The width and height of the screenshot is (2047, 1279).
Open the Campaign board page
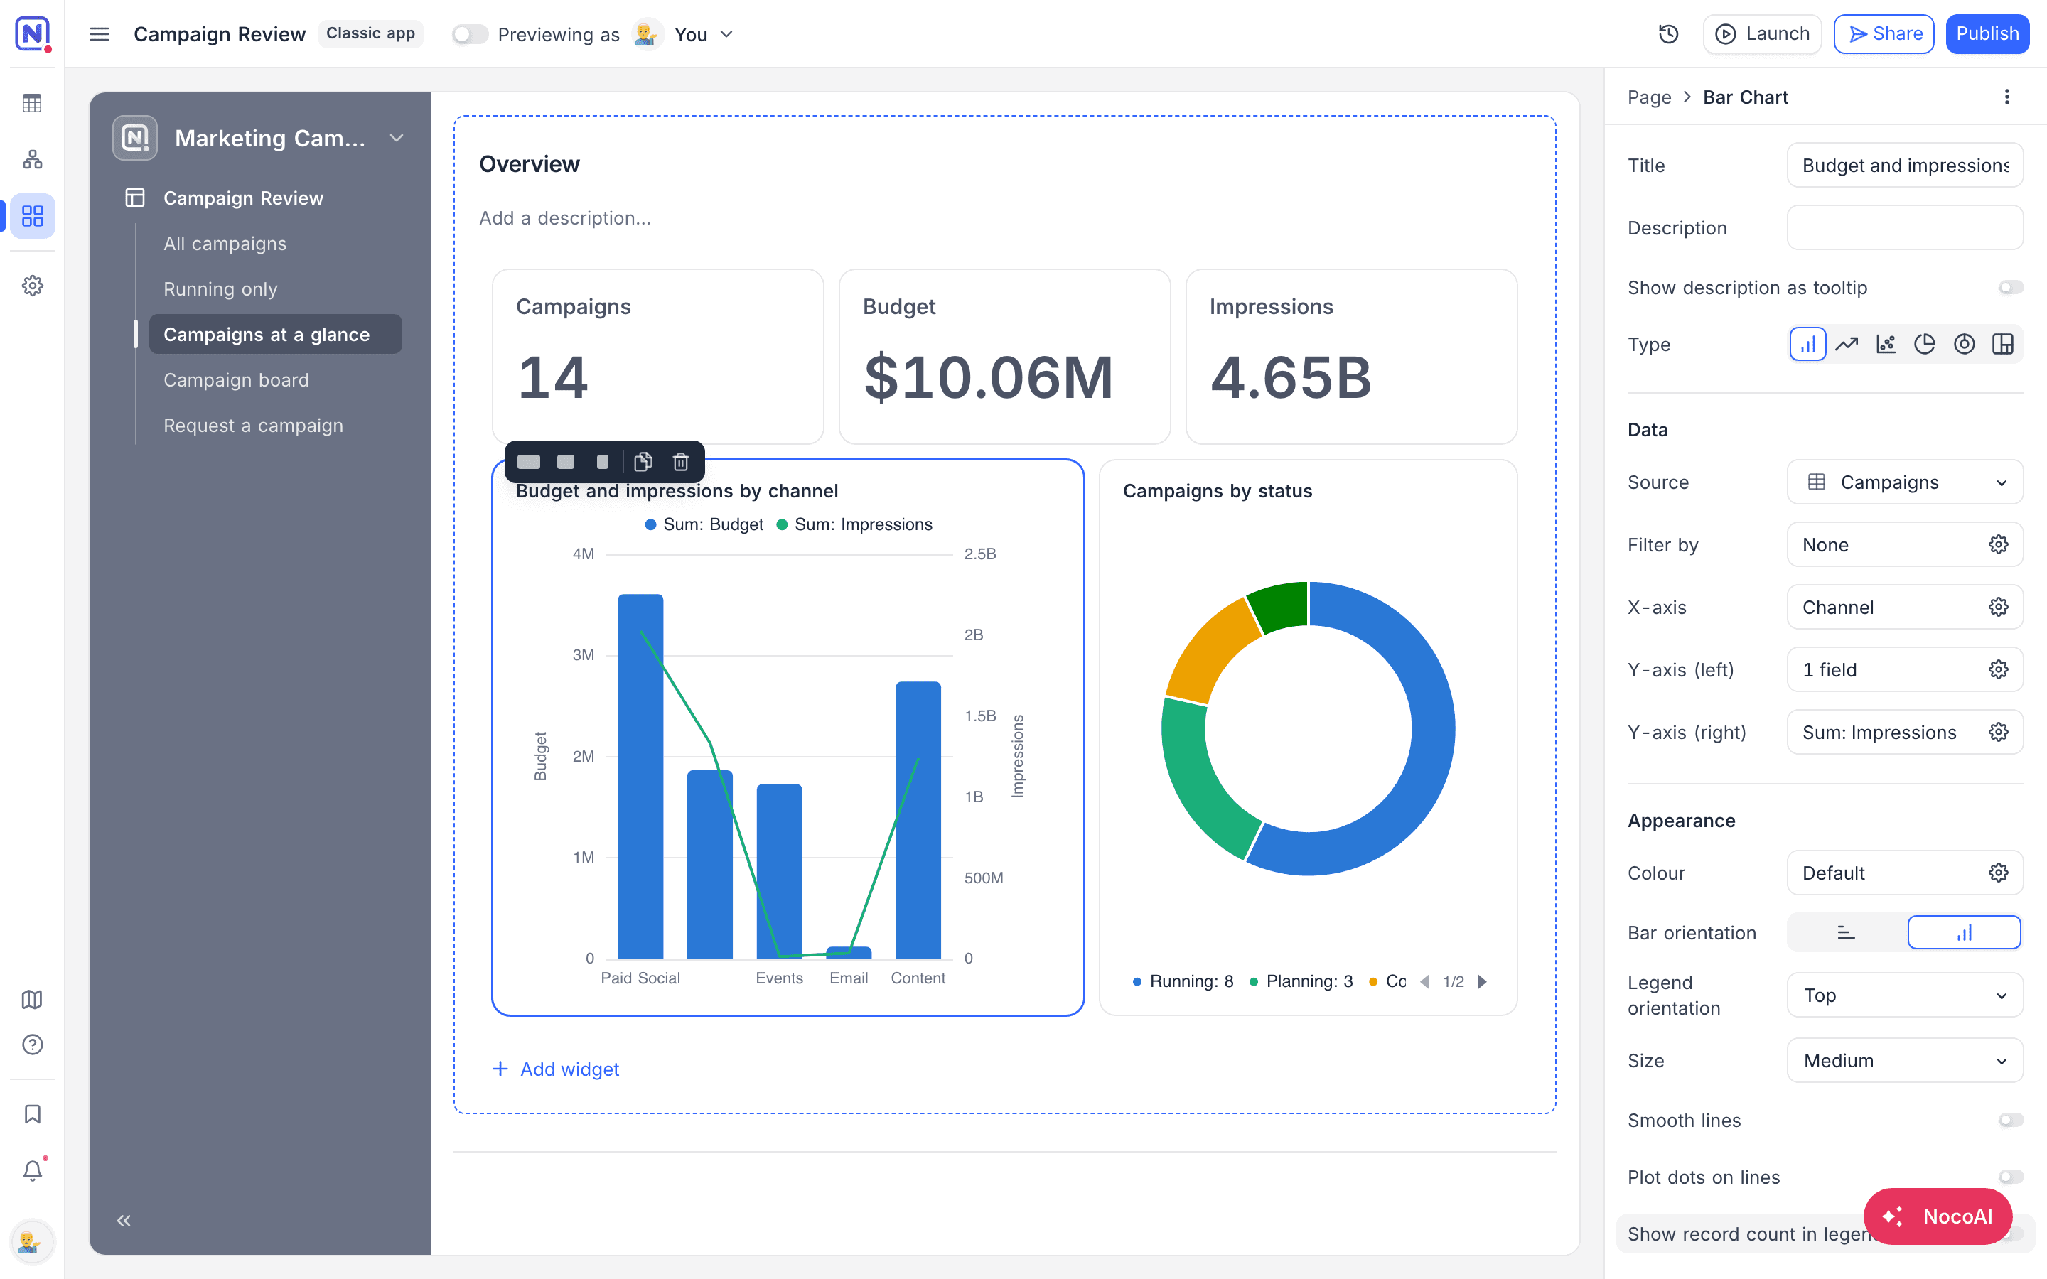236,380
